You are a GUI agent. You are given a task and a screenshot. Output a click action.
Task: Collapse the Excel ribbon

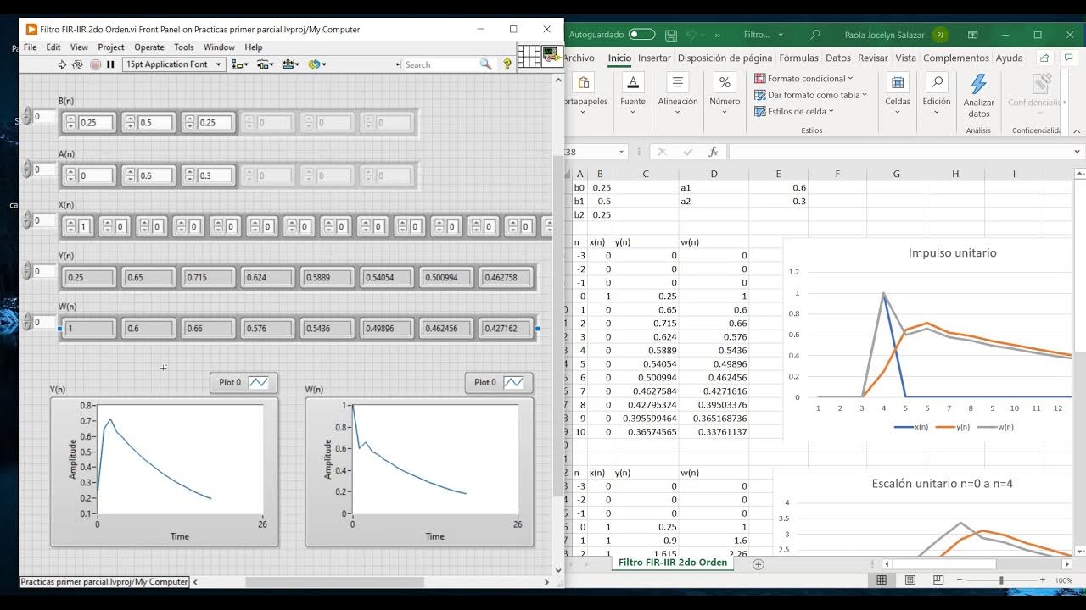tap(1077, 131)
